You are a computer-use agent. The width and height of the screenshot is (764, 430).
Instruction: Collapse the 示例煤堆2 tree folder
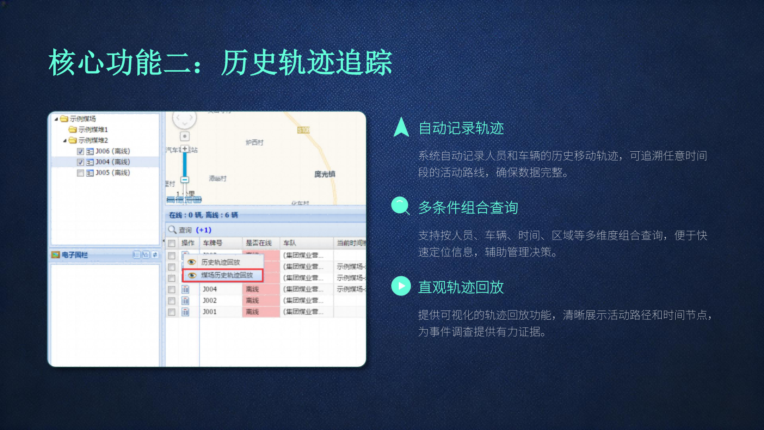65,141
